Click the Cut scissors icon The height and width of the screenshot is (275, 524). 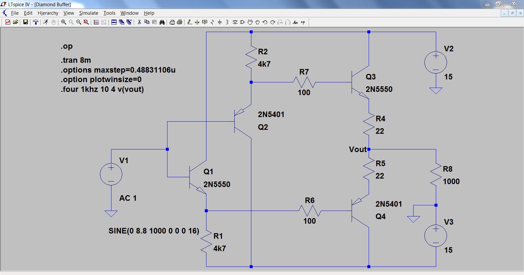coord(139,22)
